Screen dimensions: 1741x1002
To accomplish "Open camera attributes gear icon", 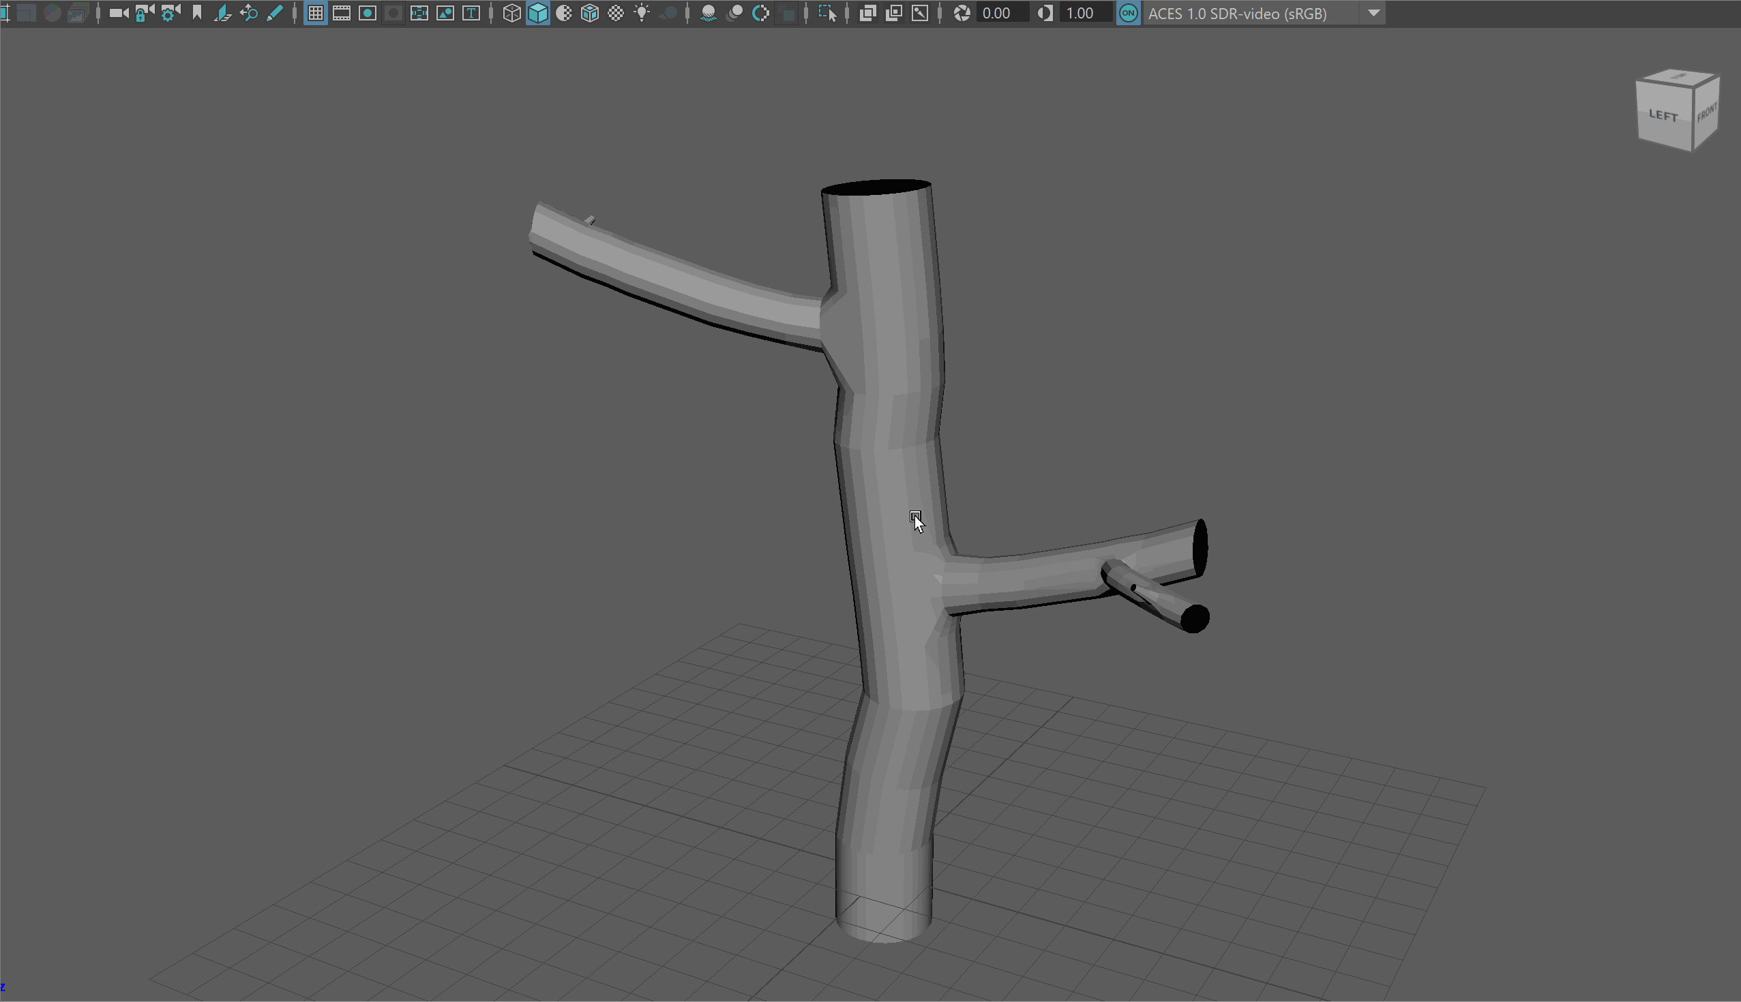I will point(169,13).
